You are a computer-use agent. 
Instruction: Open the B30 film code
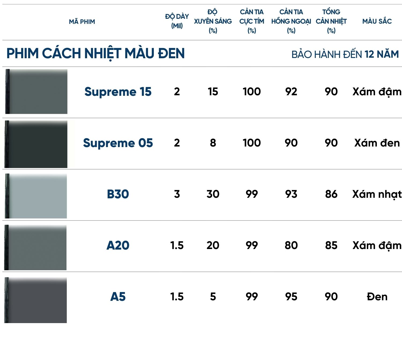(118, 194)
